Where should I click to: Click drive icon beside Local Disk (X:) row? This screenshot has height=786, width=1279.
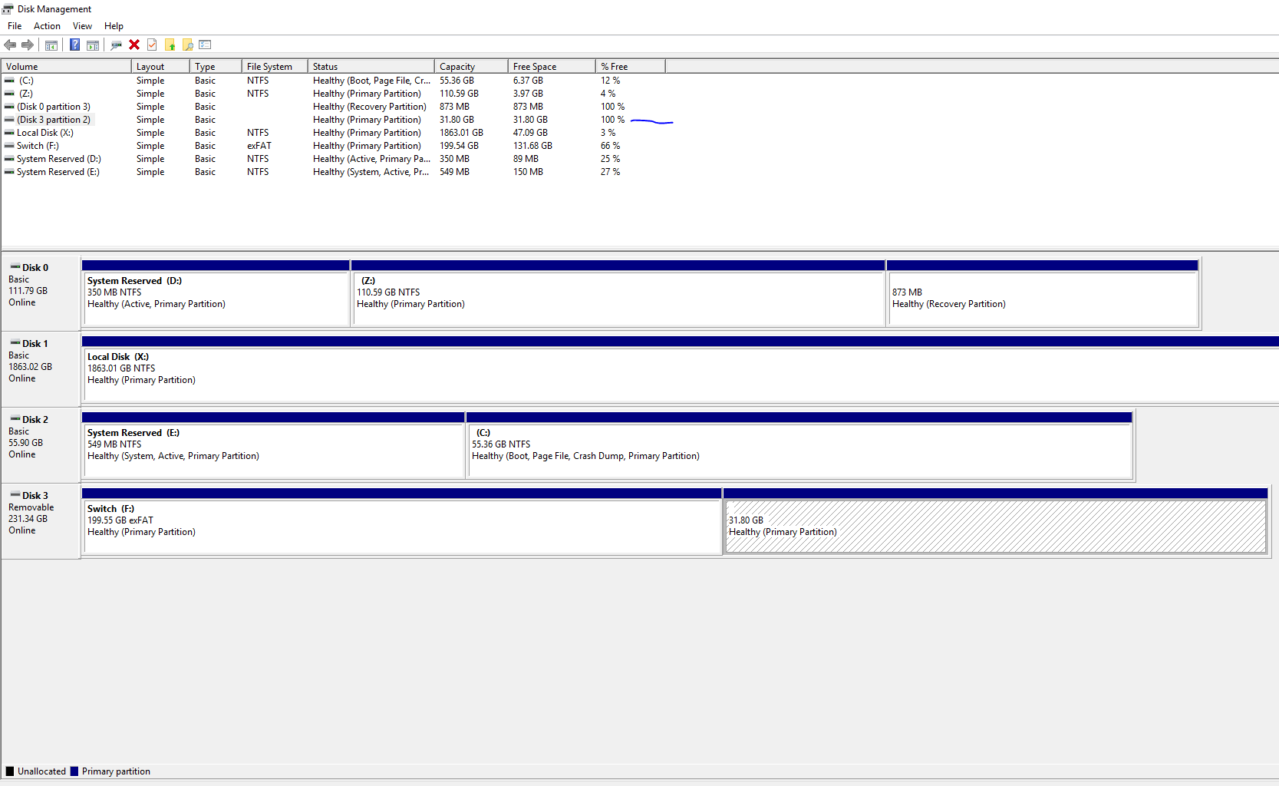pyautogui.click(x=9, y=133)
